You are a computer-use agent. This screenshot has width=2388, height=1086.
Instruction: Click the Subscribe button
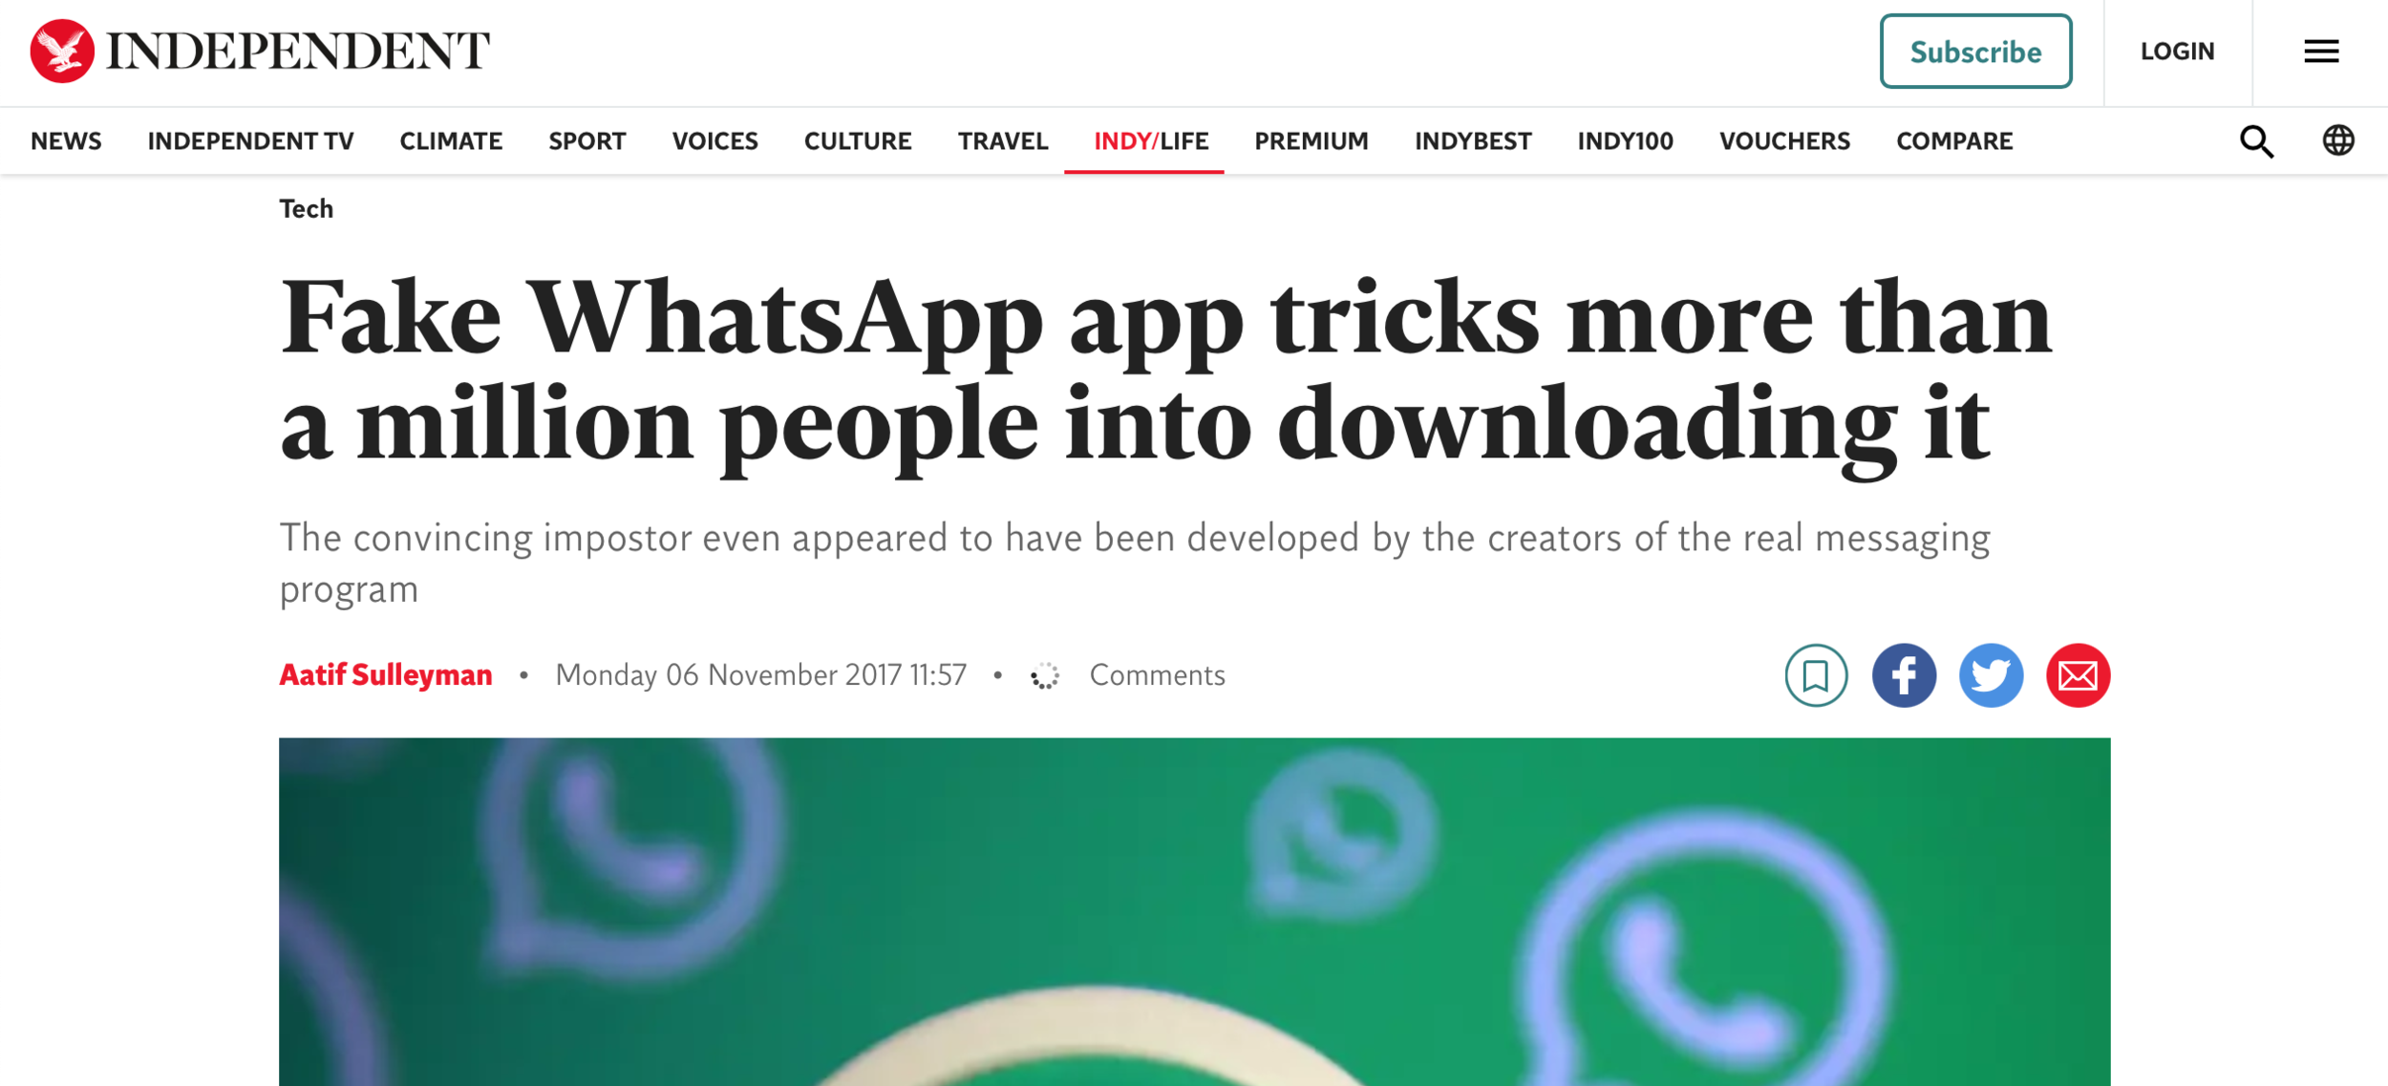click(x=1975, y=52)
